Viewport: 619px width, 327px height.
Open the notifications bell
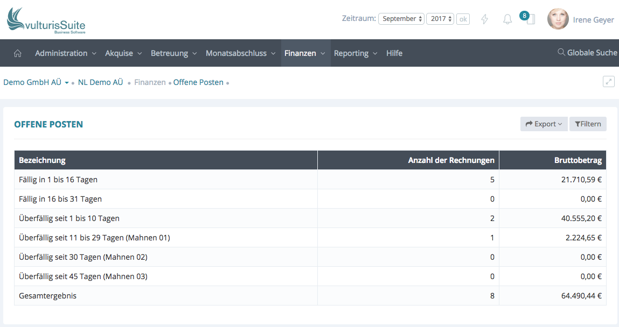tap(507, 19)
